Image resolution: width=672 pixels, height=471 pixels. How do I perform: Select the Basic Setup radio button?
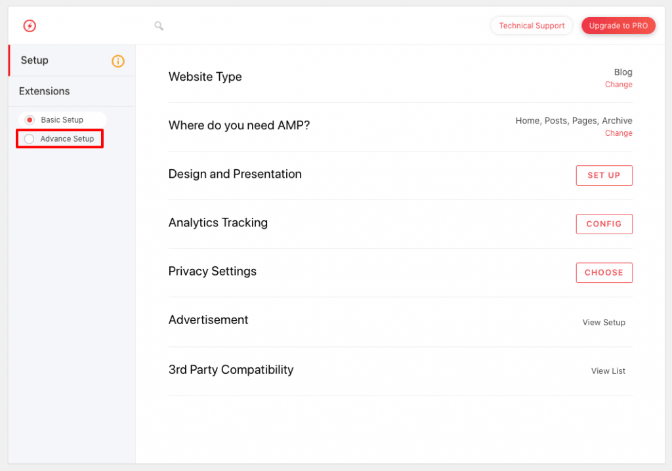pos(30,120)
